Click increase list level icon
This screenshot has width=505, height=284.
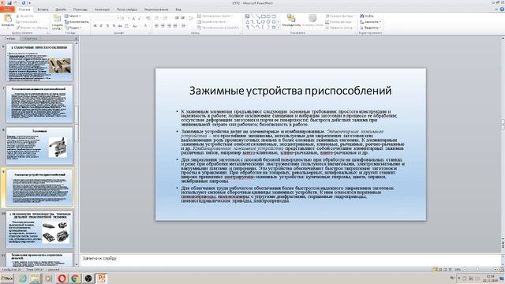(183, 18)
